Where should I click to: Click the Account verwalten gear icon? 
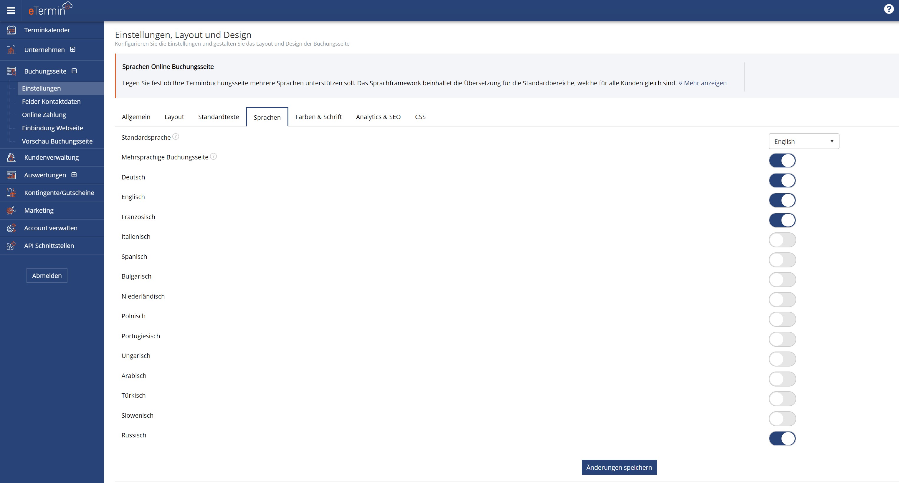coord(11,228)
